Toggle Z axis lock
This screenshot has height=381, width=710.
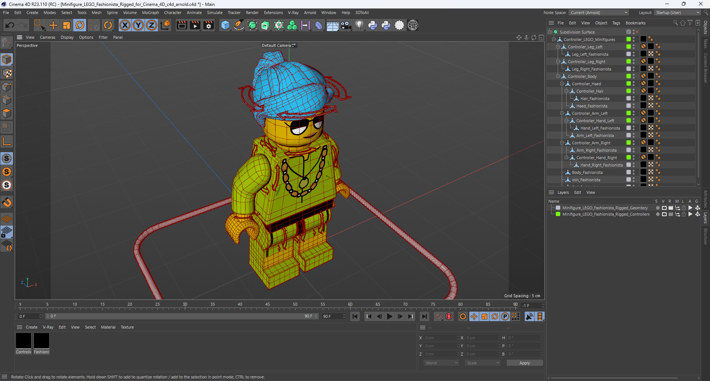coord(152,25)
